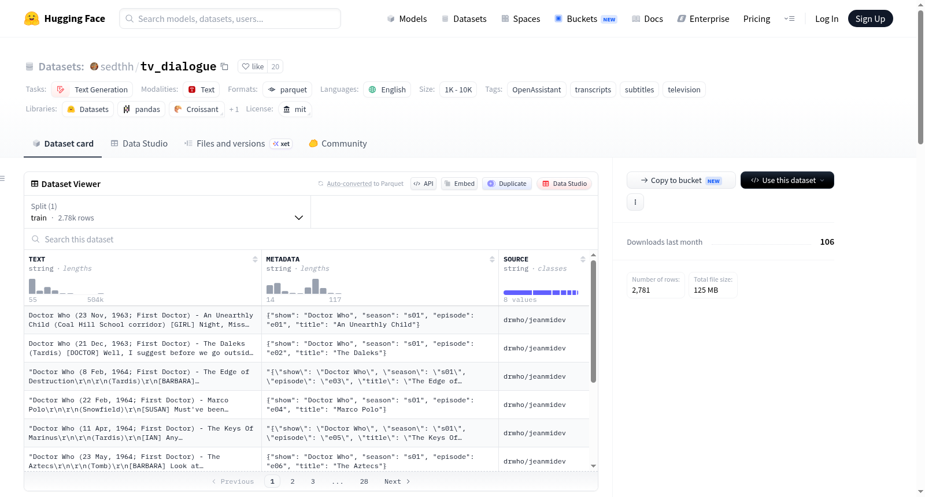Click the TEXT lengths histogram

(66, 286)
